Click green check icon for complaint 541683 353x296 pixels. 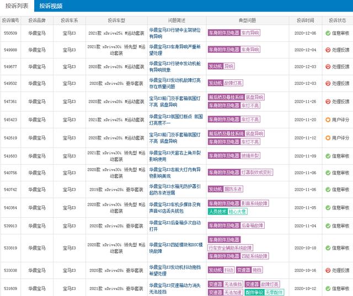328,156
